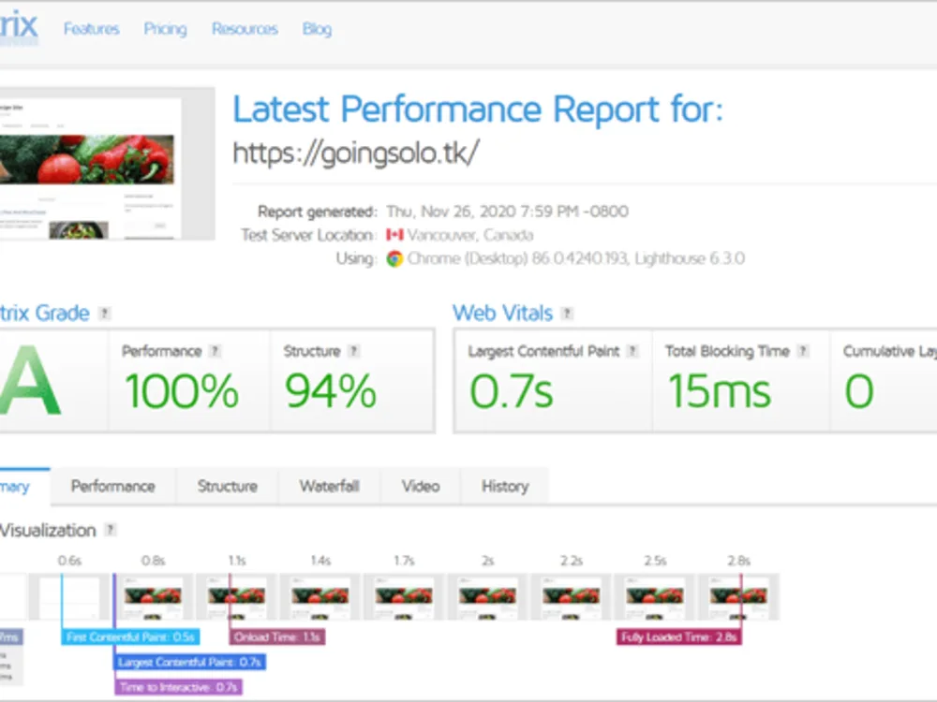
Task: Click the report generated date text
Action: [507, 212]
